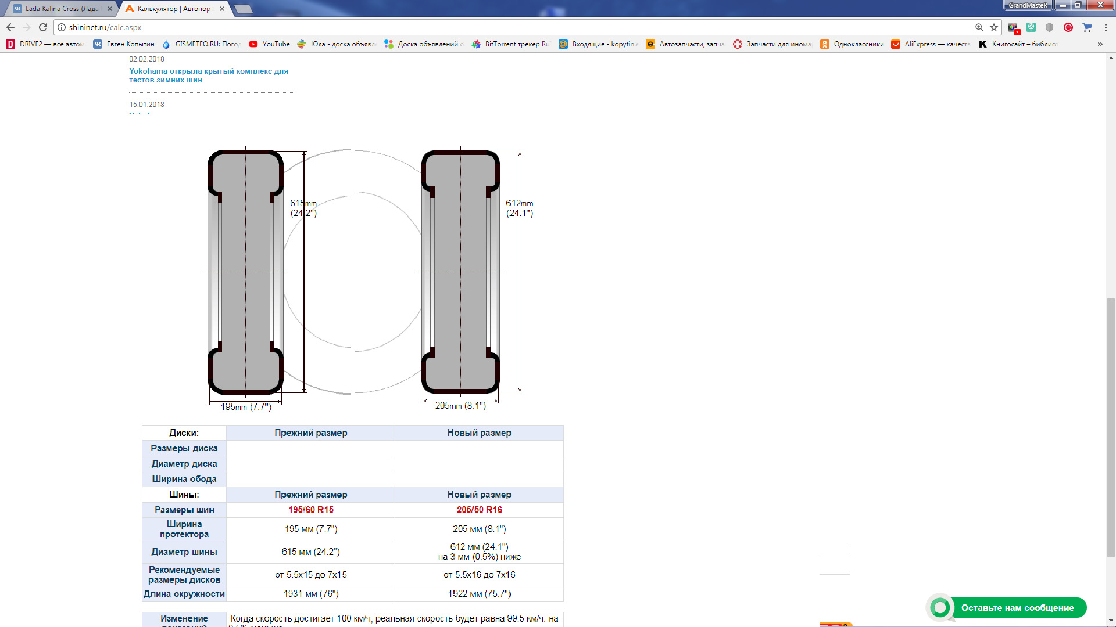This screenshot has height=627, width=1116.
Task: Click the red circular e extension icon
Action: point(1068,27)
